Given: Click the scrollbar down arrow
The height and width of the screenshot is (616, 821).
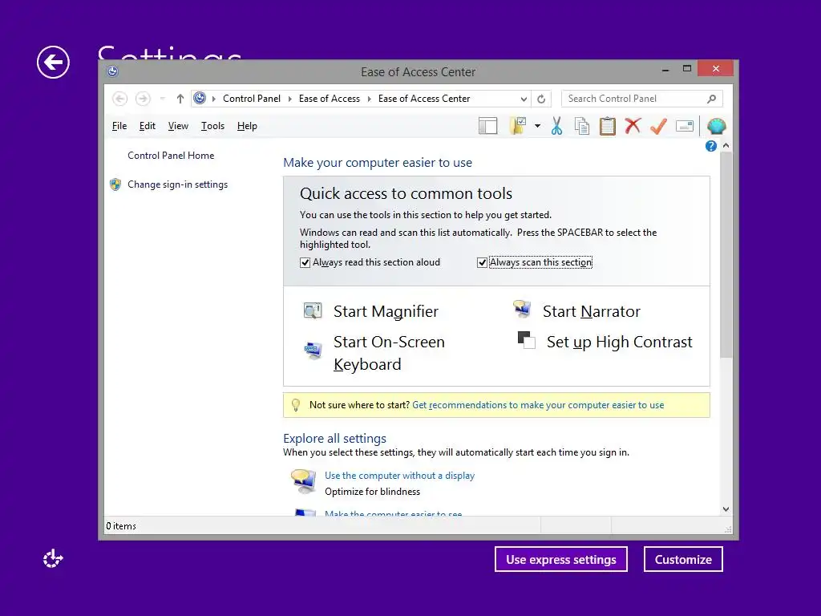Looking at the screenshot, I should 726,509.
